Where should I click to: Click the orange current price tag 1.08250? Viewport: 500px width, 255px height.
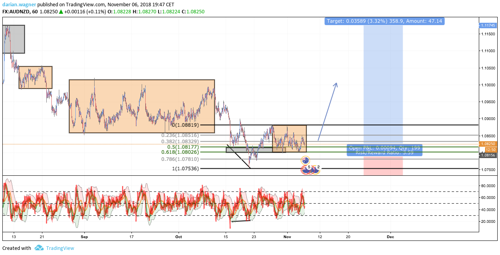click(x=489, y=144)
